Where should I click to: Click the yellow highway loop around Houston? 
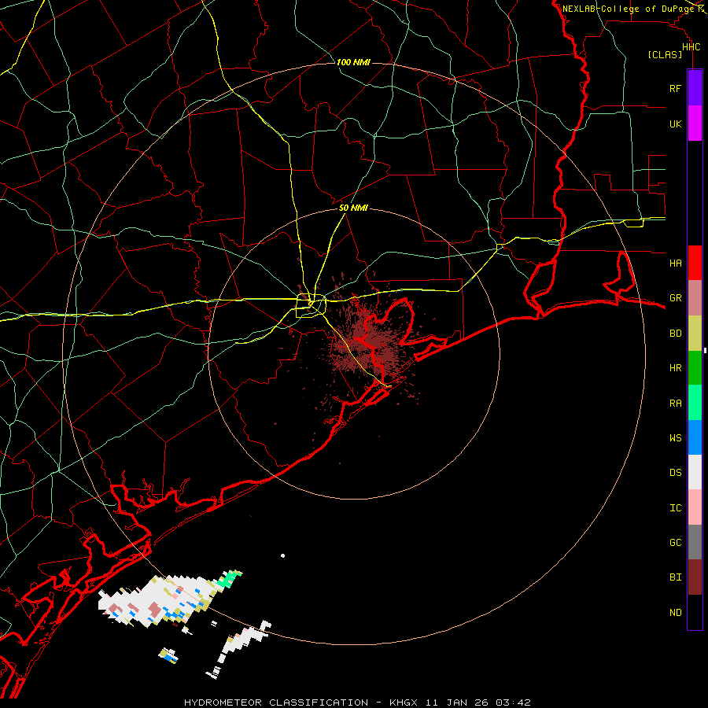(311, 306)
